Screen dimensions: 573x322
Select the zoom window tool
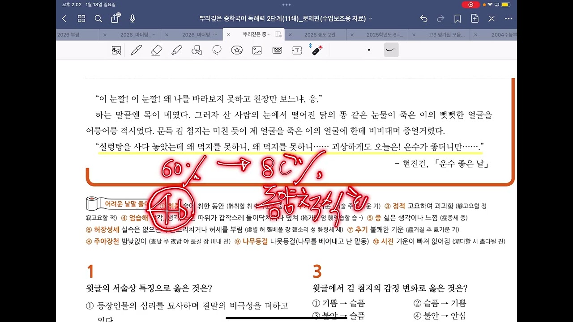pyautogui.click(x=116, y=50)
